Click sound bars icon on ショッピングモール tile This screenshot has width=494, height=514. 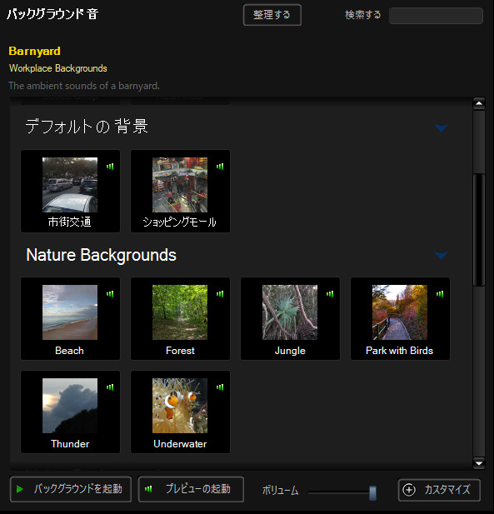tap(220, 167)
